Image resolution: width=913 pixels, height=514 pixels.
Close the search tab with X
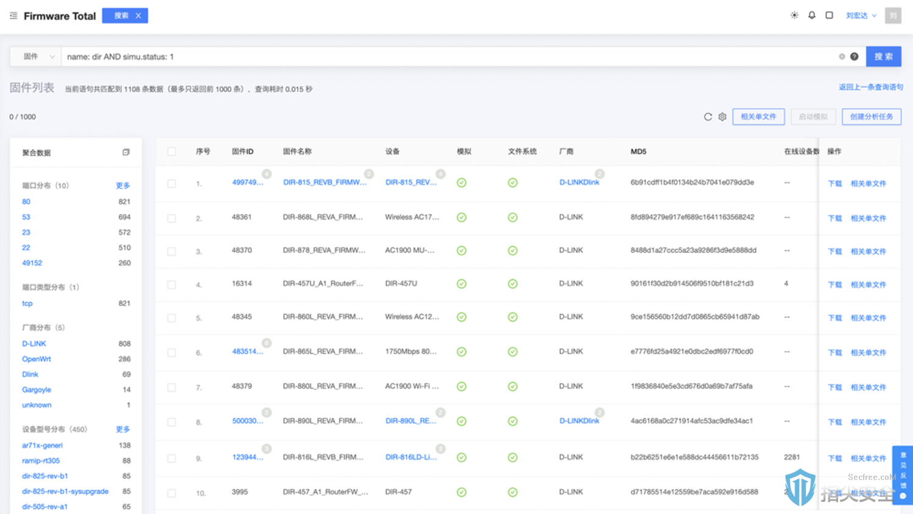[138, 16]
